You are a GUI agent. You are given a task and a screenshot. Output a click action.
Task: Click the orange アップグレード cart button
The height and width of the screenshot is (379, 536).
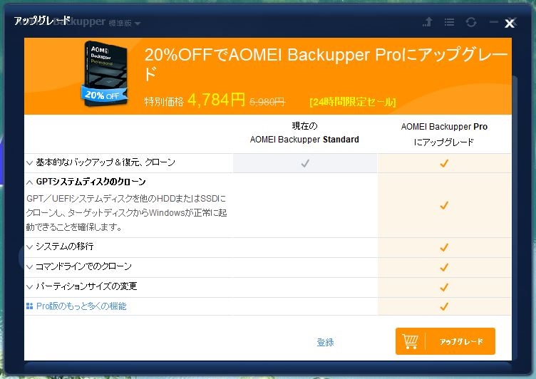445,341
